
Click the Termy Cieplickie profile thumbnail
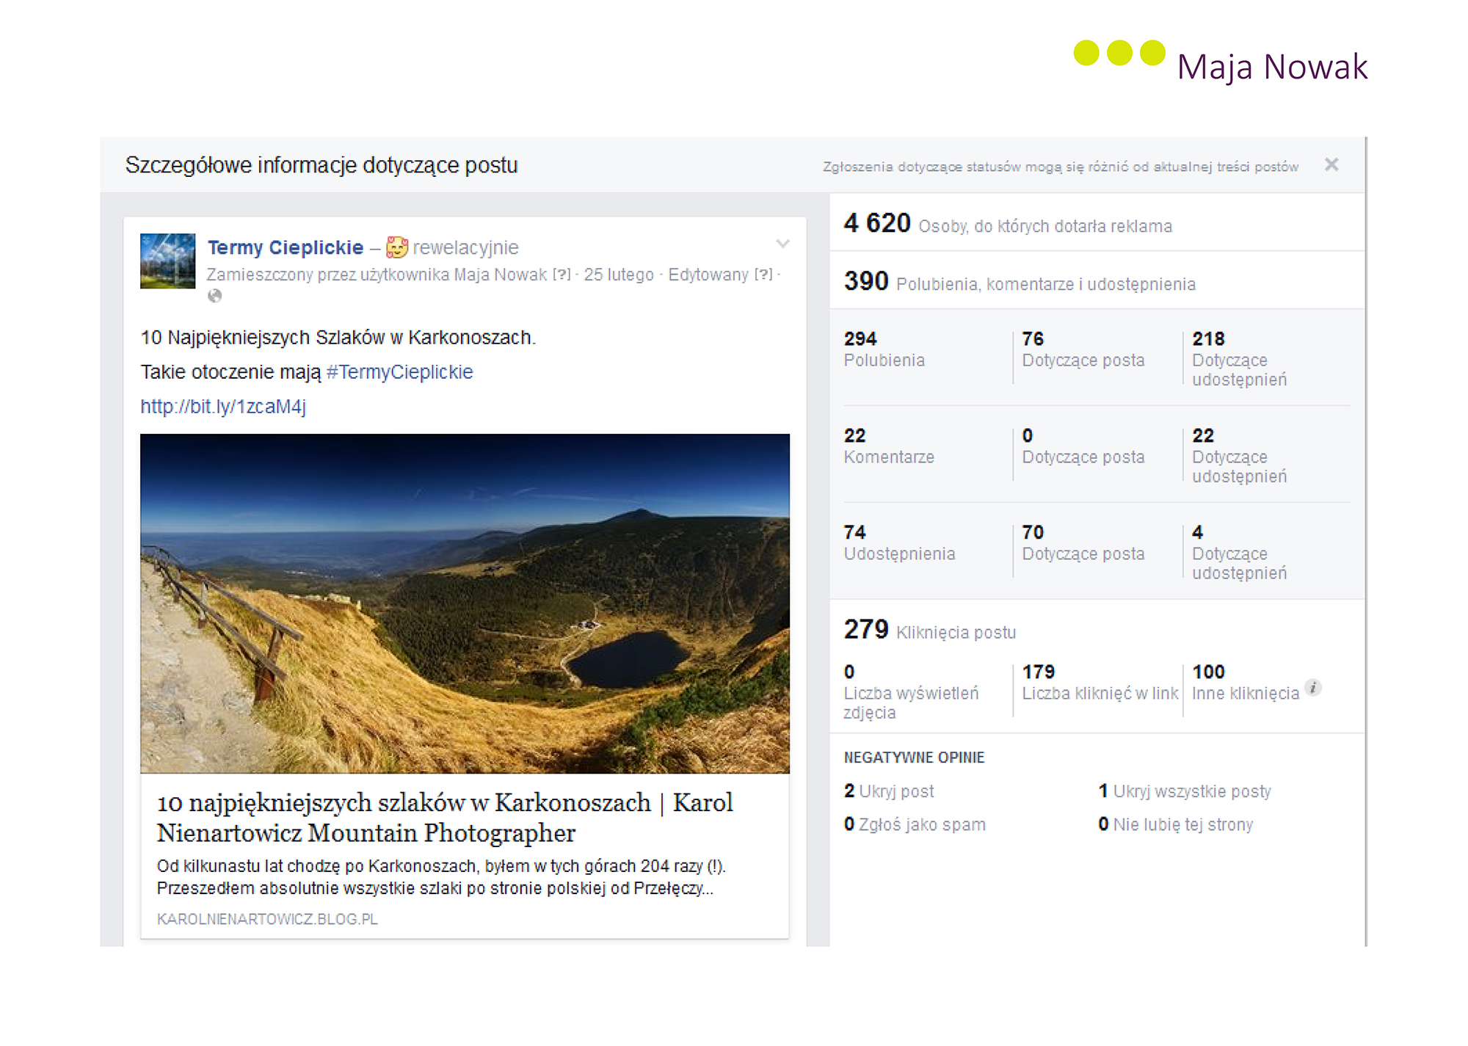167,261
